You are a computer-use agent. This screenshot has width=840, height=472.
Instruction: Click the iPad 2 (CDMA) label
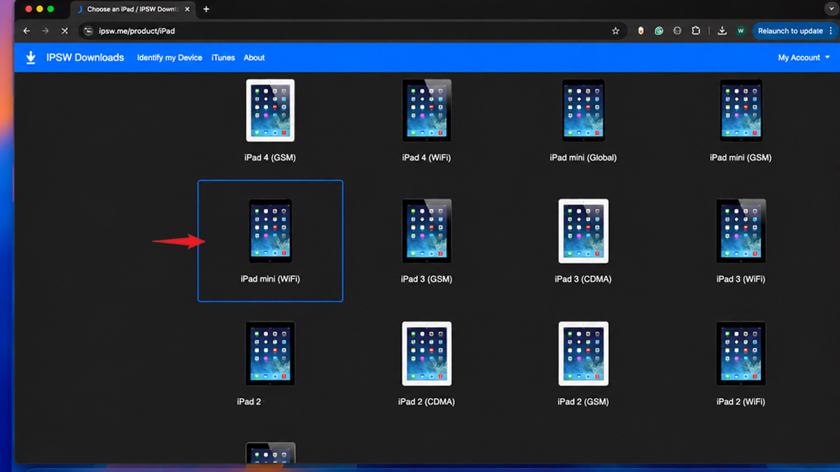click(426, 401)
